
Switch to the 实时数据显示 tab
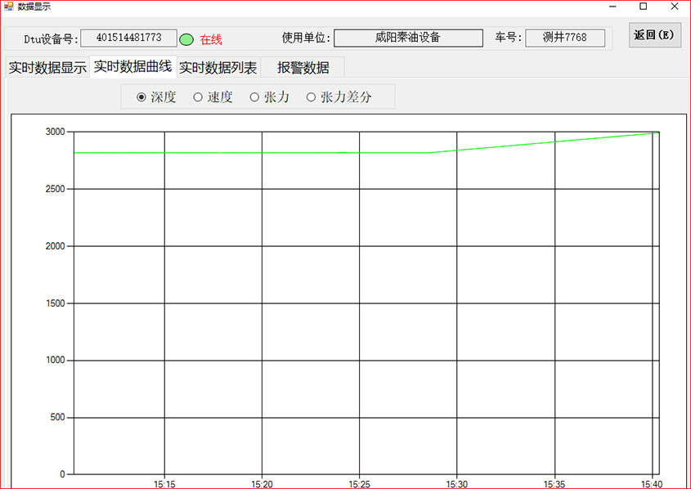click(45, 67)
